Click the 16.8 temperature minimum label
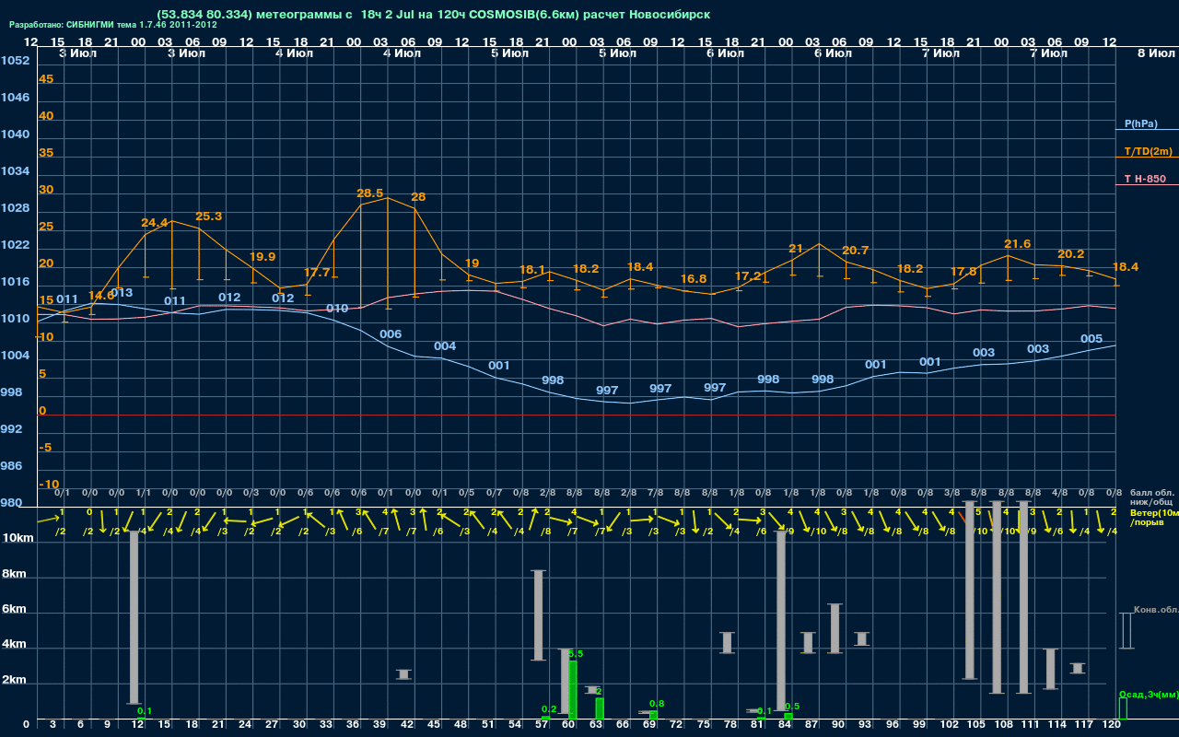Image resolution: width=1179 pixels, height=737 pixels. (694, 279)
